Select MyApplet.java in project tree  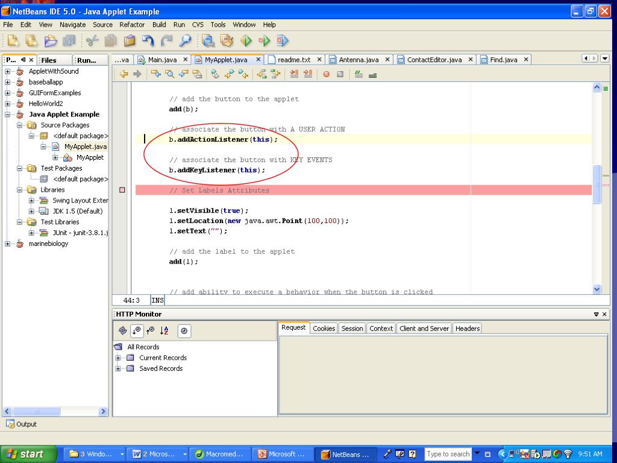[x=86, y=146]
